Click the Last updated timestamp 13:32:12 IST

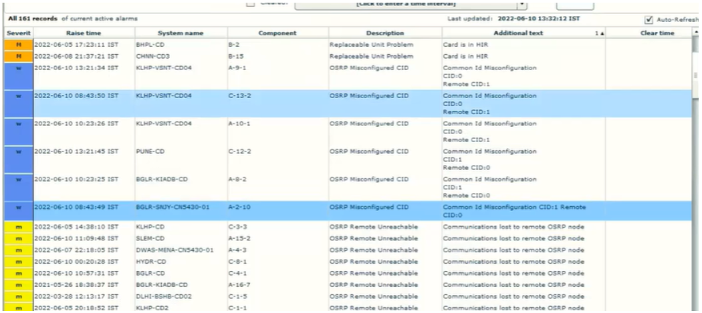pyautogui.click(x=538, y=19)
